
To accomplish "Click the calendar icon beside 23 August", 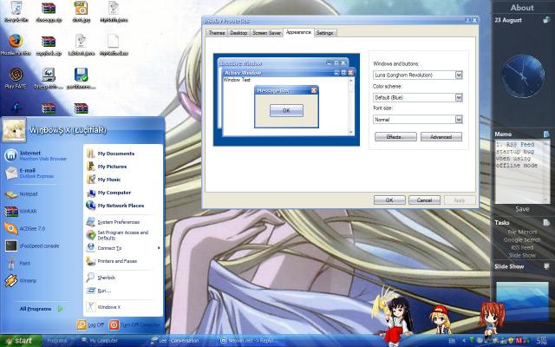I will click(x=546, y=20).
